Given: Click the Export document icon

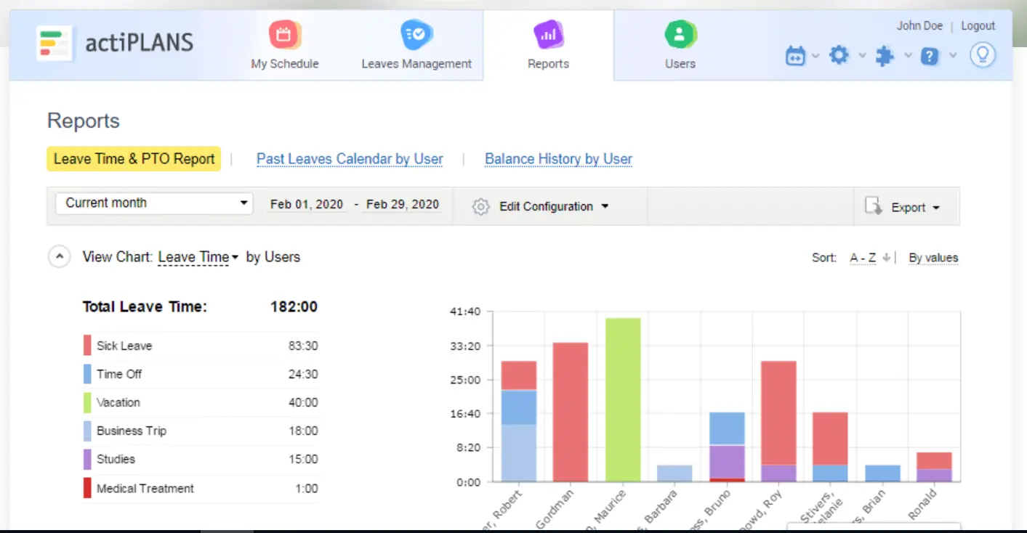Looking at the screenshot, I should (874, 207).
